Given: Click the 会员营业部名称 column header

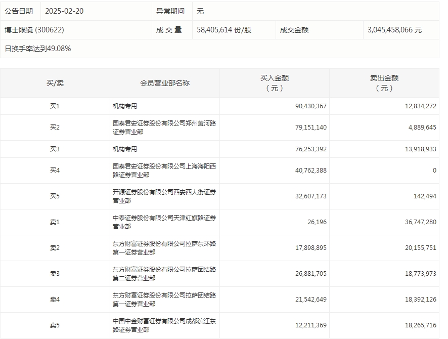Looking at the screenshot, I should (165, 83).
